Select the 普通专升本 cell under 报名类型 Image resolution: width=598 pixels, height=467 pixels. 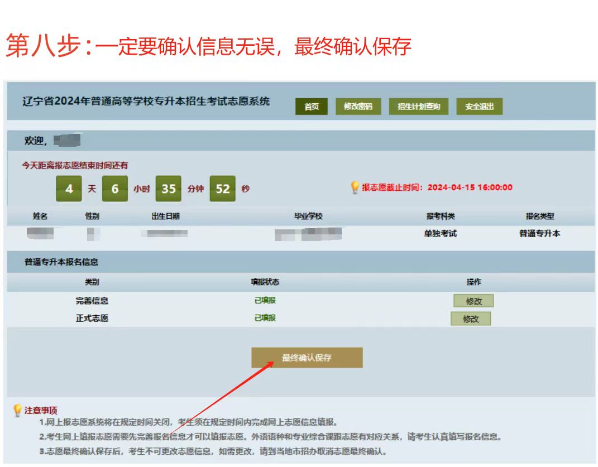pos(539,234)
